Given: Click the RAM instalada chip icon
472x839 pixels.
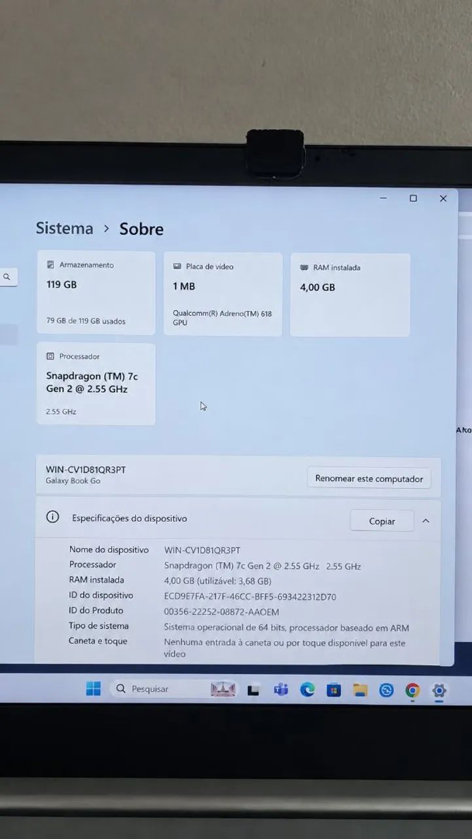Looking at the screenshot, I should pyautogui.click(x=304, y=267).
